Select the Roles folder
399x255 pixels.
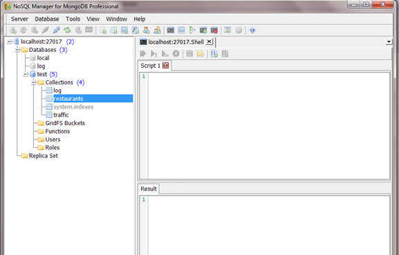tap(52, 147)
